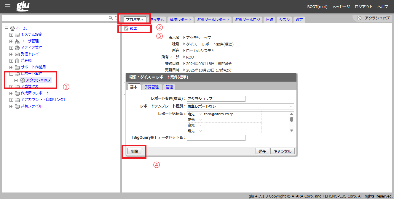Screen dimensions: 394x199
Task: Click the サポート作業用 folder icon
Action: [17, 67]
